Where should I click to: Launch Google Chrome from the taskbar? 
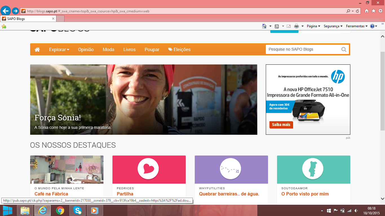(60, 210)
